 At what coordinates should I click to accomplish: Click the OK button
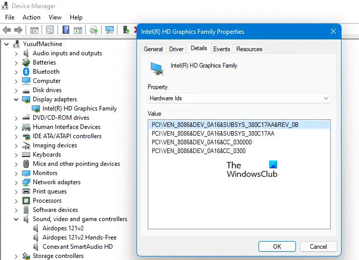tap(277, 247)
